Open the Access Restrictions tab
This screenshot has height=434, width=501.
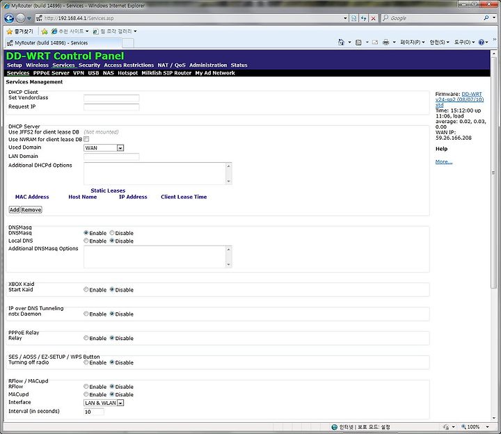[129, 65]
